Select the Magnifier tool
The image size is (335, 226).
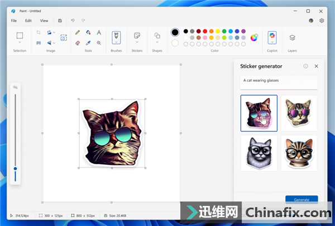[x=99, y=43]
